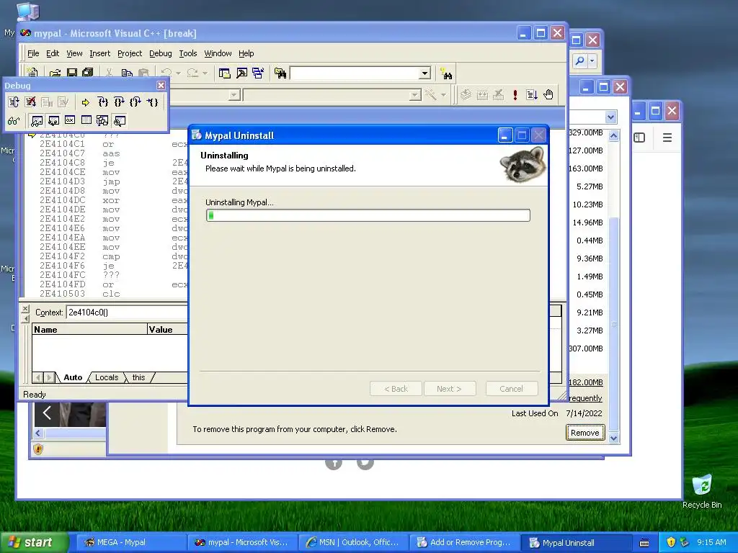Click the Copy icon in the standard toolbar

[127, 73]
